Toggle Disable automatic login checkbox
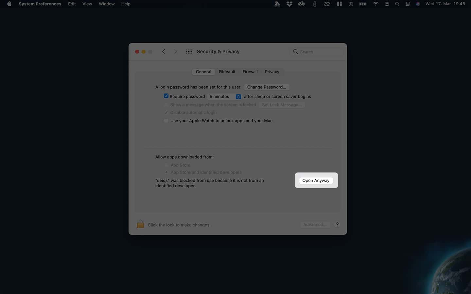This screenshot has height=294, width=471. click(x=166, y=112)
